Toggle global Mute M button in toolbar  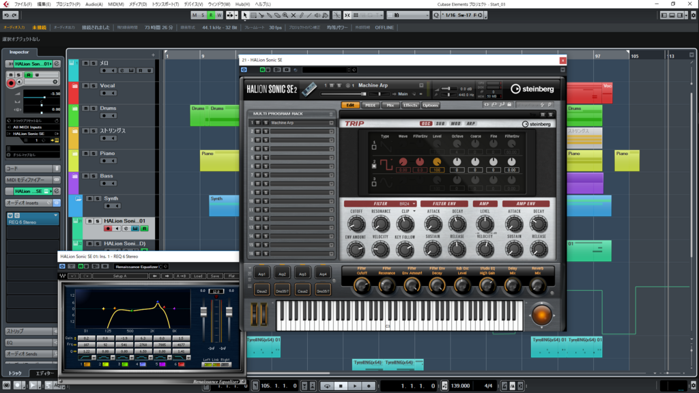[195, 15]
